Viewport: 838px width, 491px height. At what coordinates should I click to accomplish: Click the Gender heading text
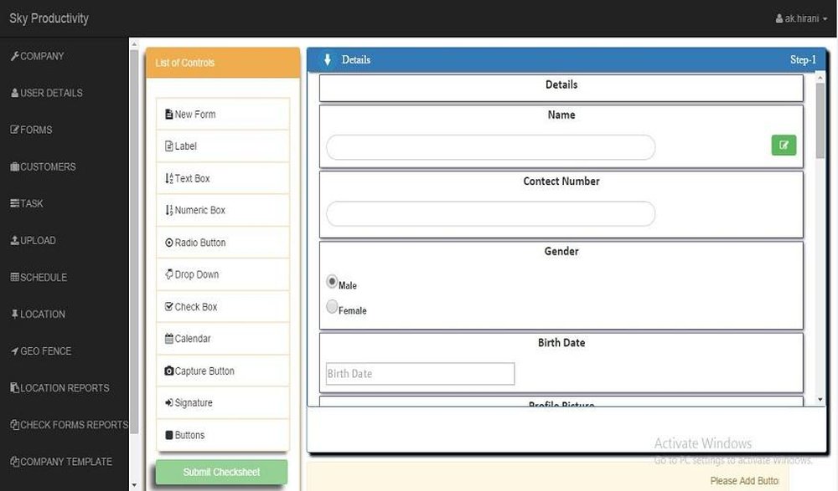pos(561,252)
